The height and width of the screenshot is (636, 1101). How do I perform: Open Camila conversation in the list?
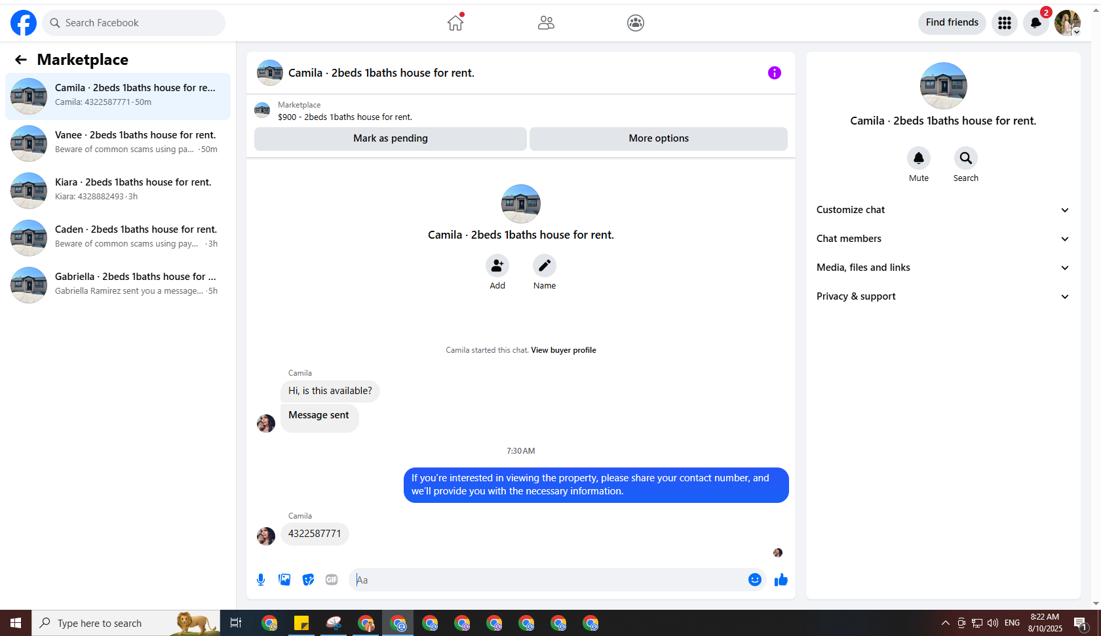tap(118, 96)
